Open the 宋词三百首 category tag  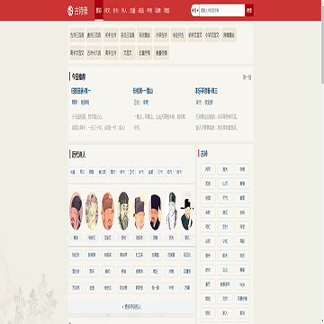click(x=128, y=35)
